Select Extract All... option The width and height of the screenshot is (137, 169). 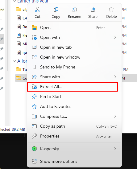(x=72, y=87)
